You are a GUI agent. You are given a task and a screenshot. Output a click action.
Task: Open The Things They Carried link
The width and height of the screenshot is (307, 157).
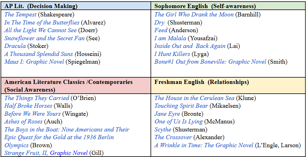click(37, 98)
